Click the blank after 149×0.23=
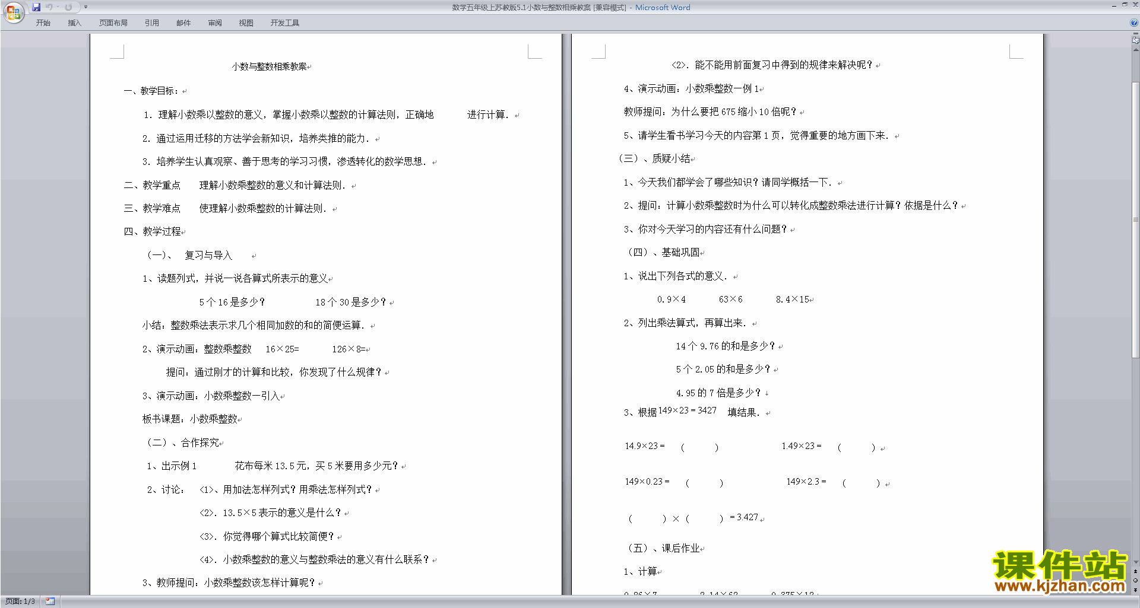1140x608 pixels. tap(704, 483)
